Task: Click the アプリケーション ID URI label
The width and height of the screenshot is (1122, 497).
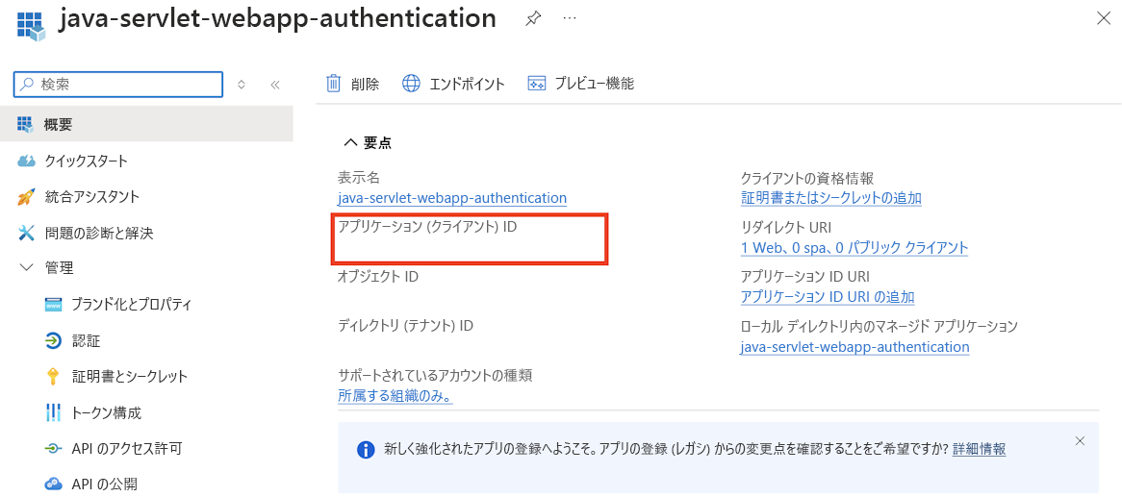Action: pos(805,277)
